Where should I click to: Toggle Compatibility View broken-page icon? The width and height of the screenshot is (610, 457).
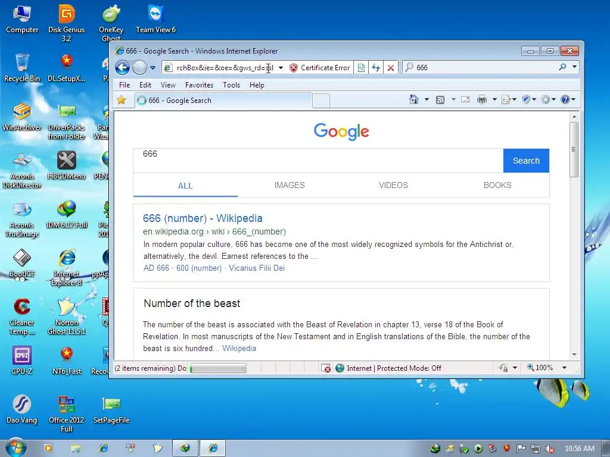pyautogui.click(x=361, y=68)
